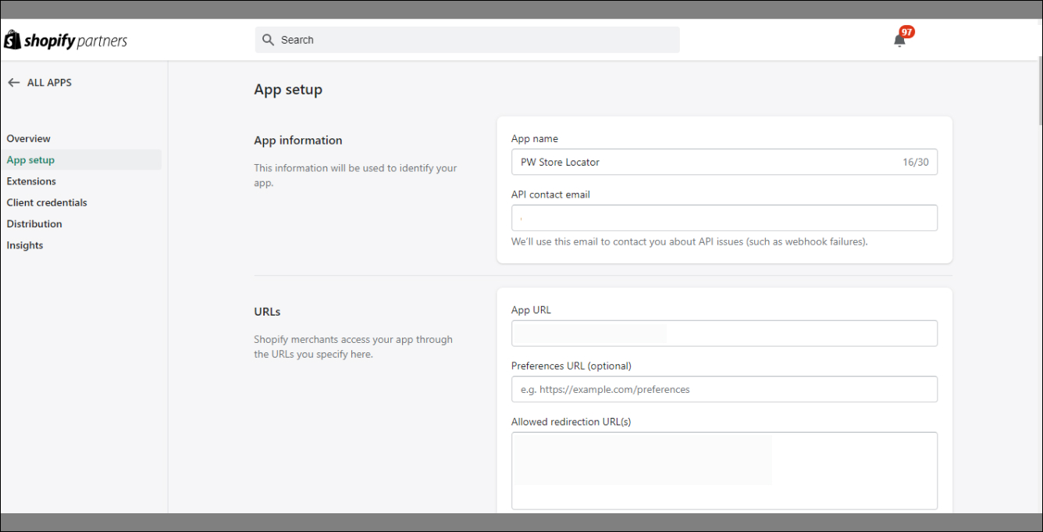Click the App name input field
Viewport: 1043px width, 532px height.
[724, 162]
